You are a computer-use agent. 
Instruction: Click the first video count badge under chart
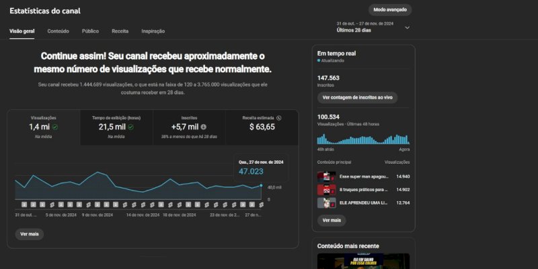(24, 205)
